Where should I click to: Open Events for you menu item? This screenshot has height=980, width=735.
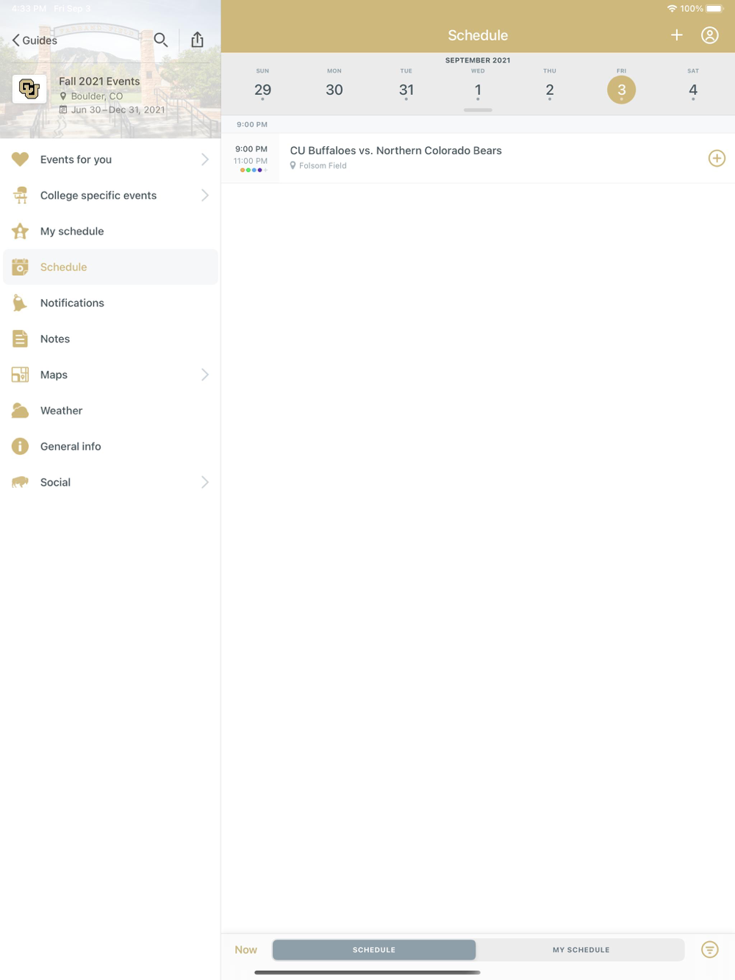110,159
